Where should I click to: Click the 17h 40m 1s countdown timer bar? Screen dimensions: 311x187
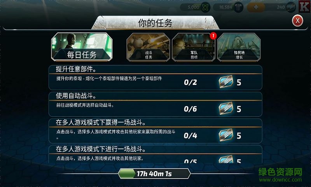154,174
